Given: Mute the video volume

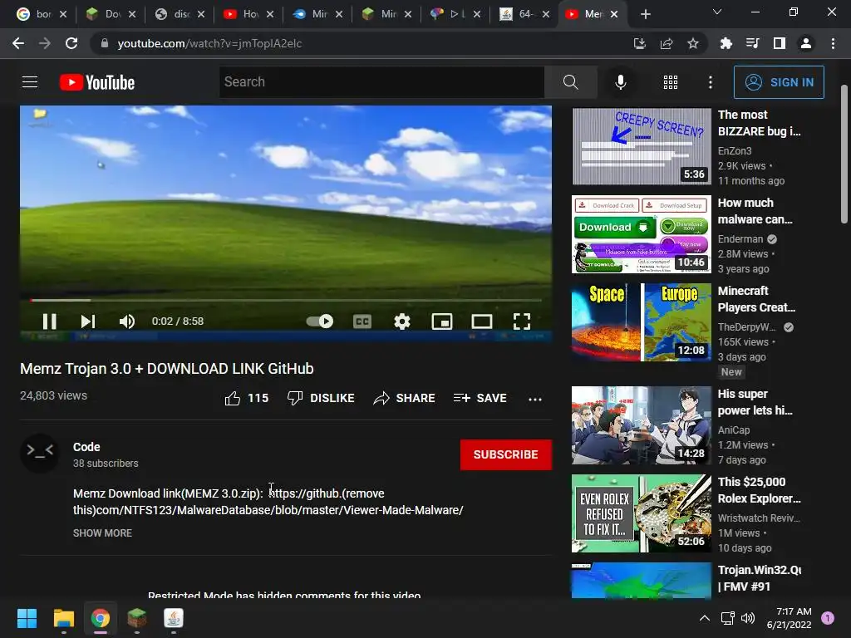Looking at the screenshot, I should click(x=126, y=321).
